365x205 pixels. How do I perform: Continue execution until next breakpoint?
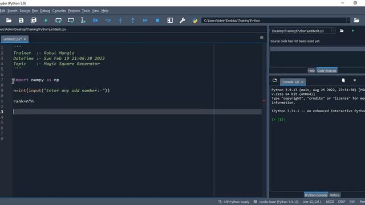point(145,20)
